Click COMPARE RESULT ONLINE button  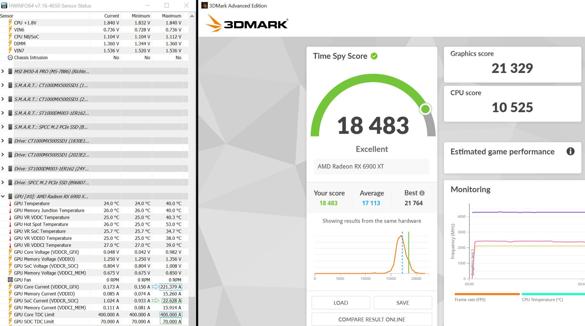[x=371, y=319]
